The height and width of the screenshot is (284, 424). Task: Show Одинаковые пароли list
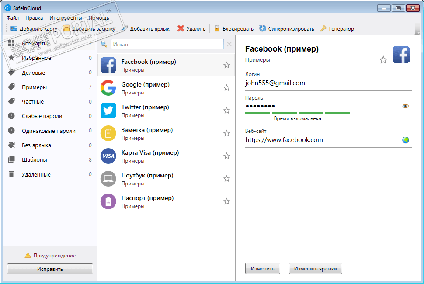coord(50,131)
